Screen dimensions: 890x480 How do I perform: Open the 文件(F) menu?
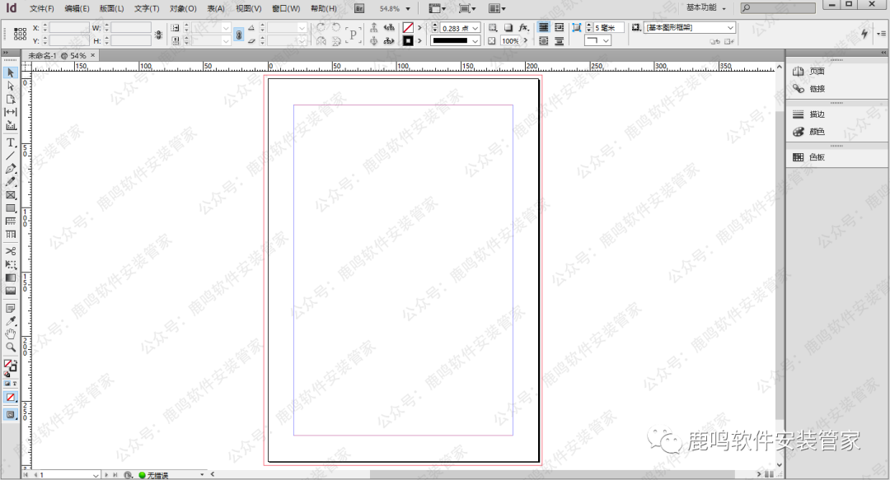click(42, 8)
